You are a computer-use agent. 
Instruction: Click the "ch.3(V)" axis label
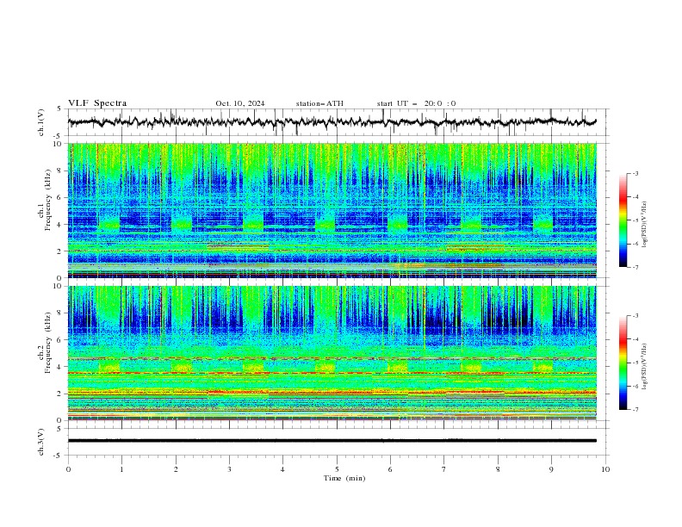coord(41,442)
